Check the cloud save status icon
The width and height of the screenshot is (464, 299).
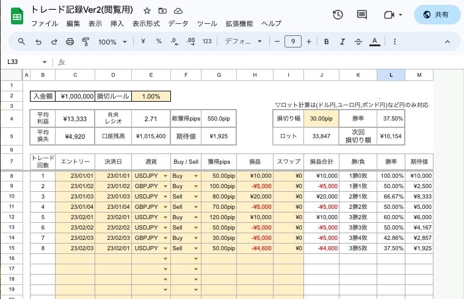tap(178, 11)
